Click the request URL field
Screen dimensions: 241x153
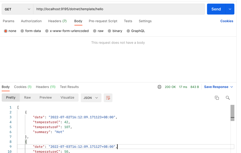point(119,9)
